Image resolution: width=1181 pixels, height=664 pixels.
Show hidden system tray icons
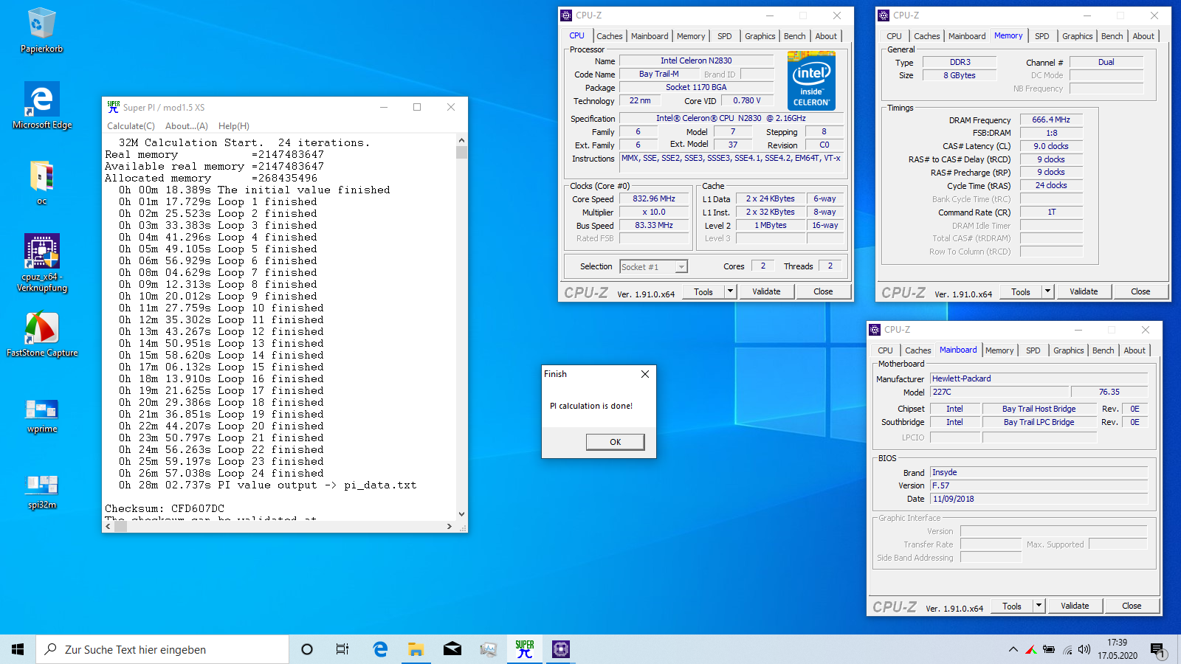[x=1013, y=649]
